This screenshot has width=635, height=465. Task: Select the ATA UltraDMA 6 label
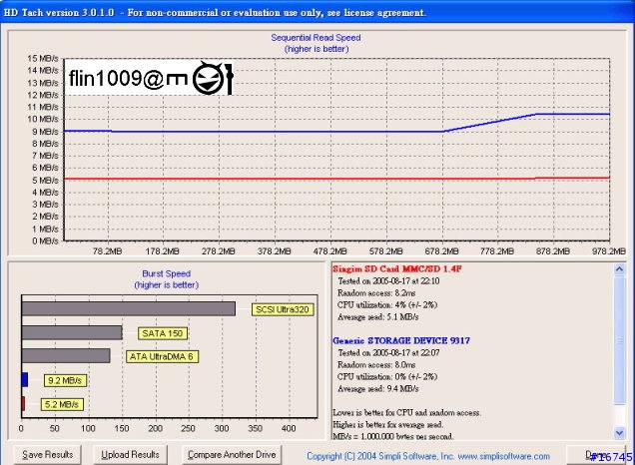click(x=162, y=356)
